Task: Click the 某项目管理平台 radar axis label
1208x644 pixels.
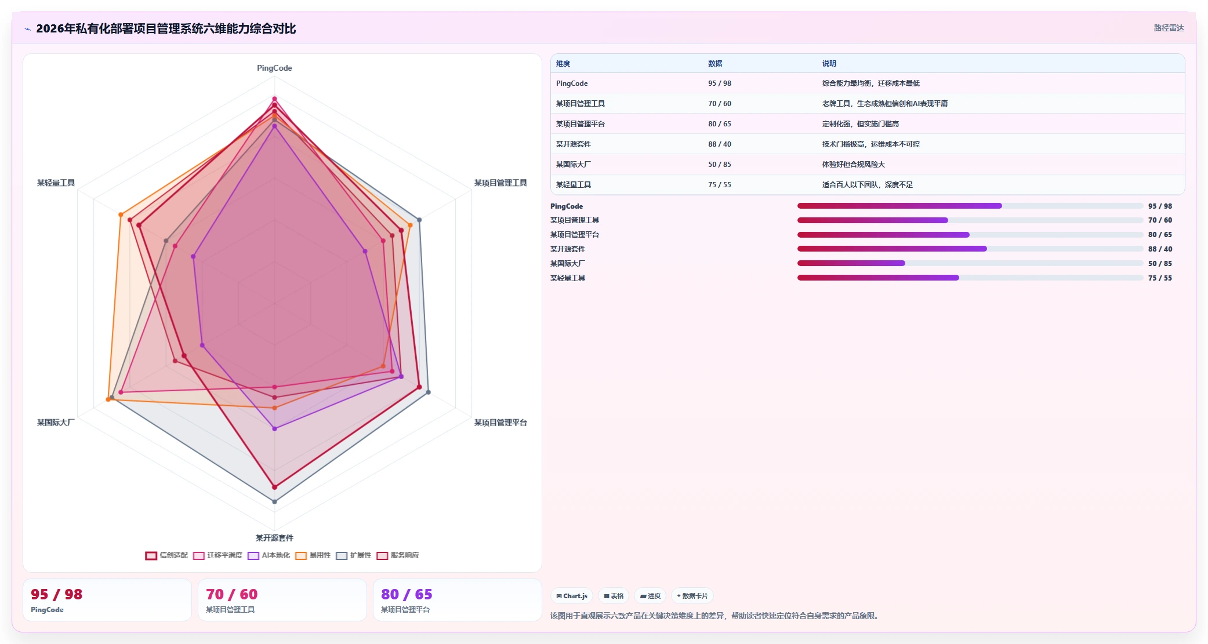Action: pos(500,423)
